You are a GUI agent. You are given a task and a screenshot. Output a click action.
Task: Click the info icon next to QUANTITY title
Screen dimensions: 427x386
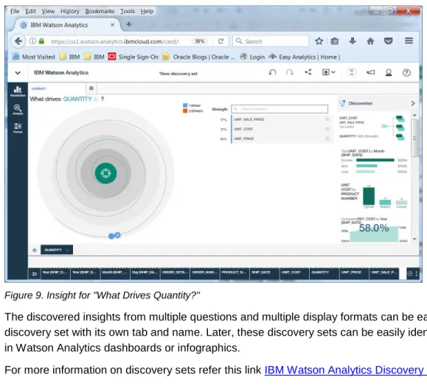tap(96, 99)
